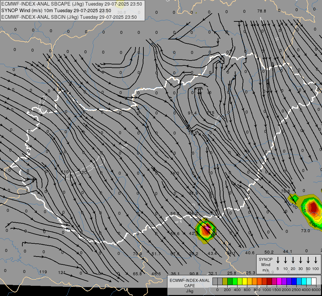Click the 40.6 value on the map

[x=250, y=253]
